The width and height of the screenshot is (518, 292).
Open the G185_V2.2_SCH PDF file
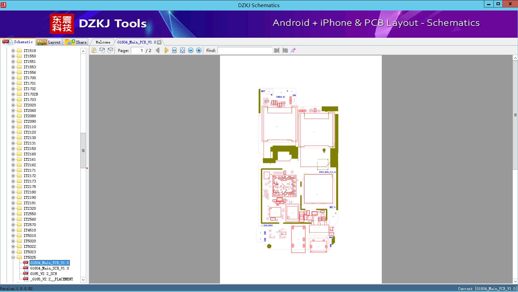(44, 274)
